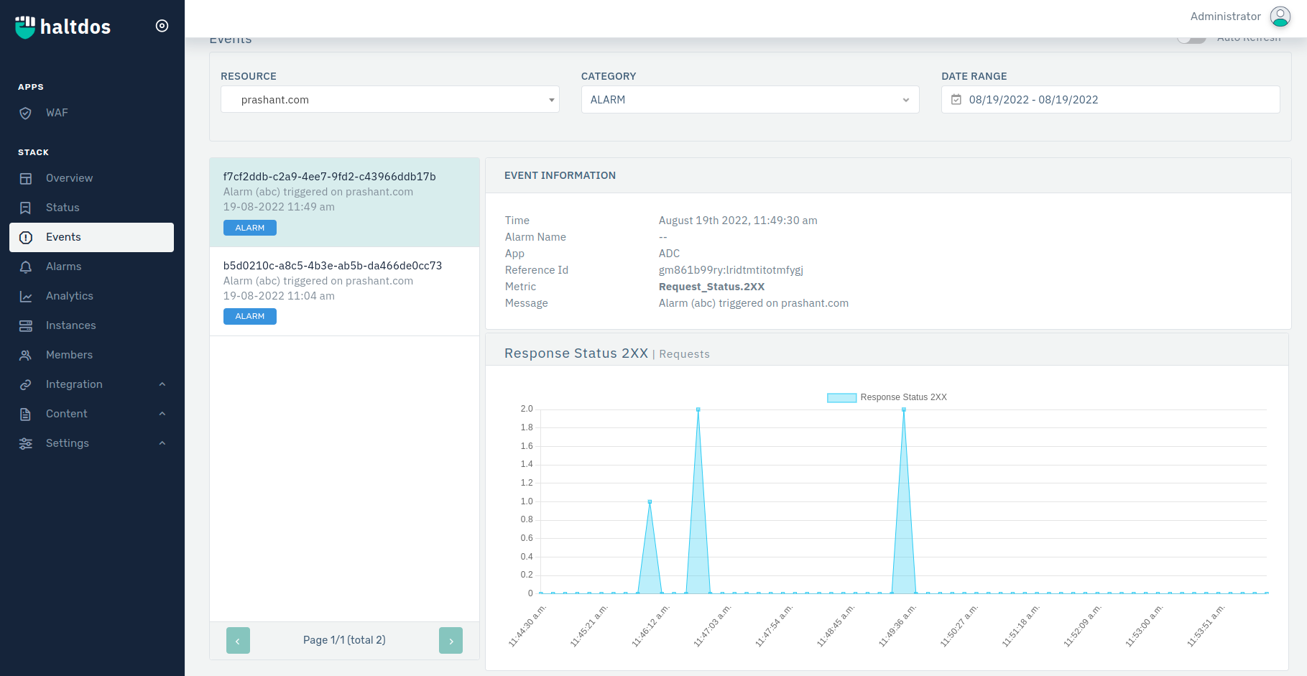Click ALARM badge on 11:49 am event
Image resolution: width=1307 pixels, height=676 pixels.
pos(250,228)
